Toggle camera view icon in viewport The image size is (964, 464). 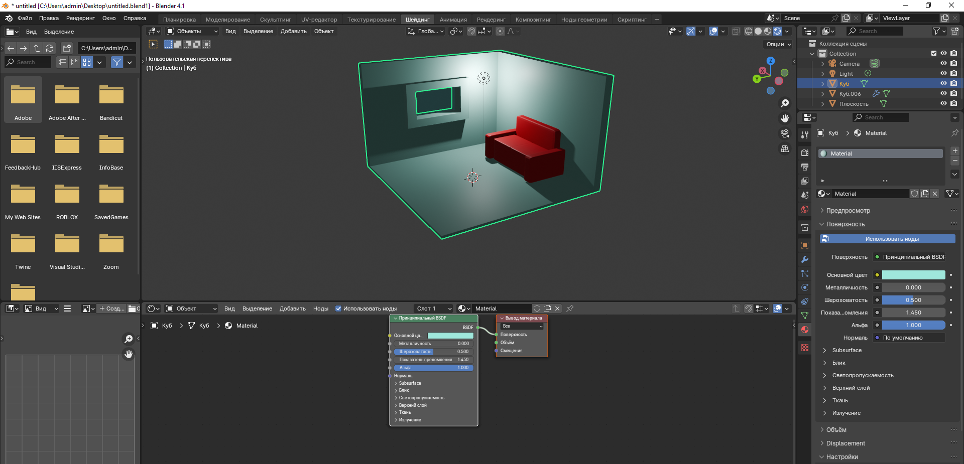tap(785, 133)
